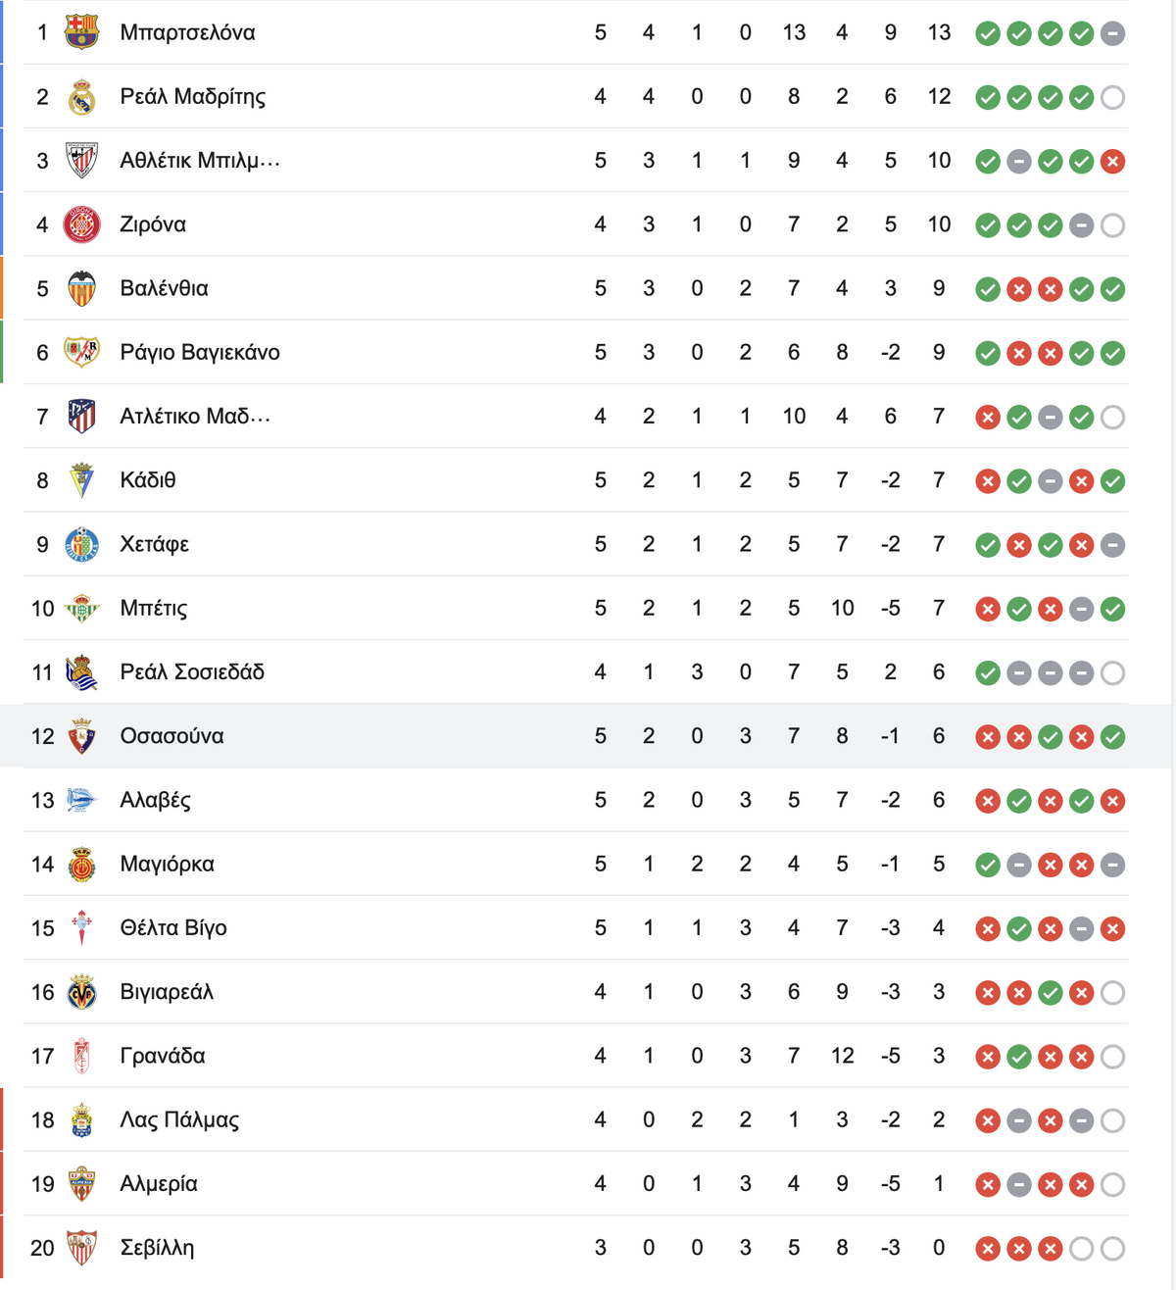
Task: Open the Θέλτα Βίγο team entry
Action: coord(173,928)
